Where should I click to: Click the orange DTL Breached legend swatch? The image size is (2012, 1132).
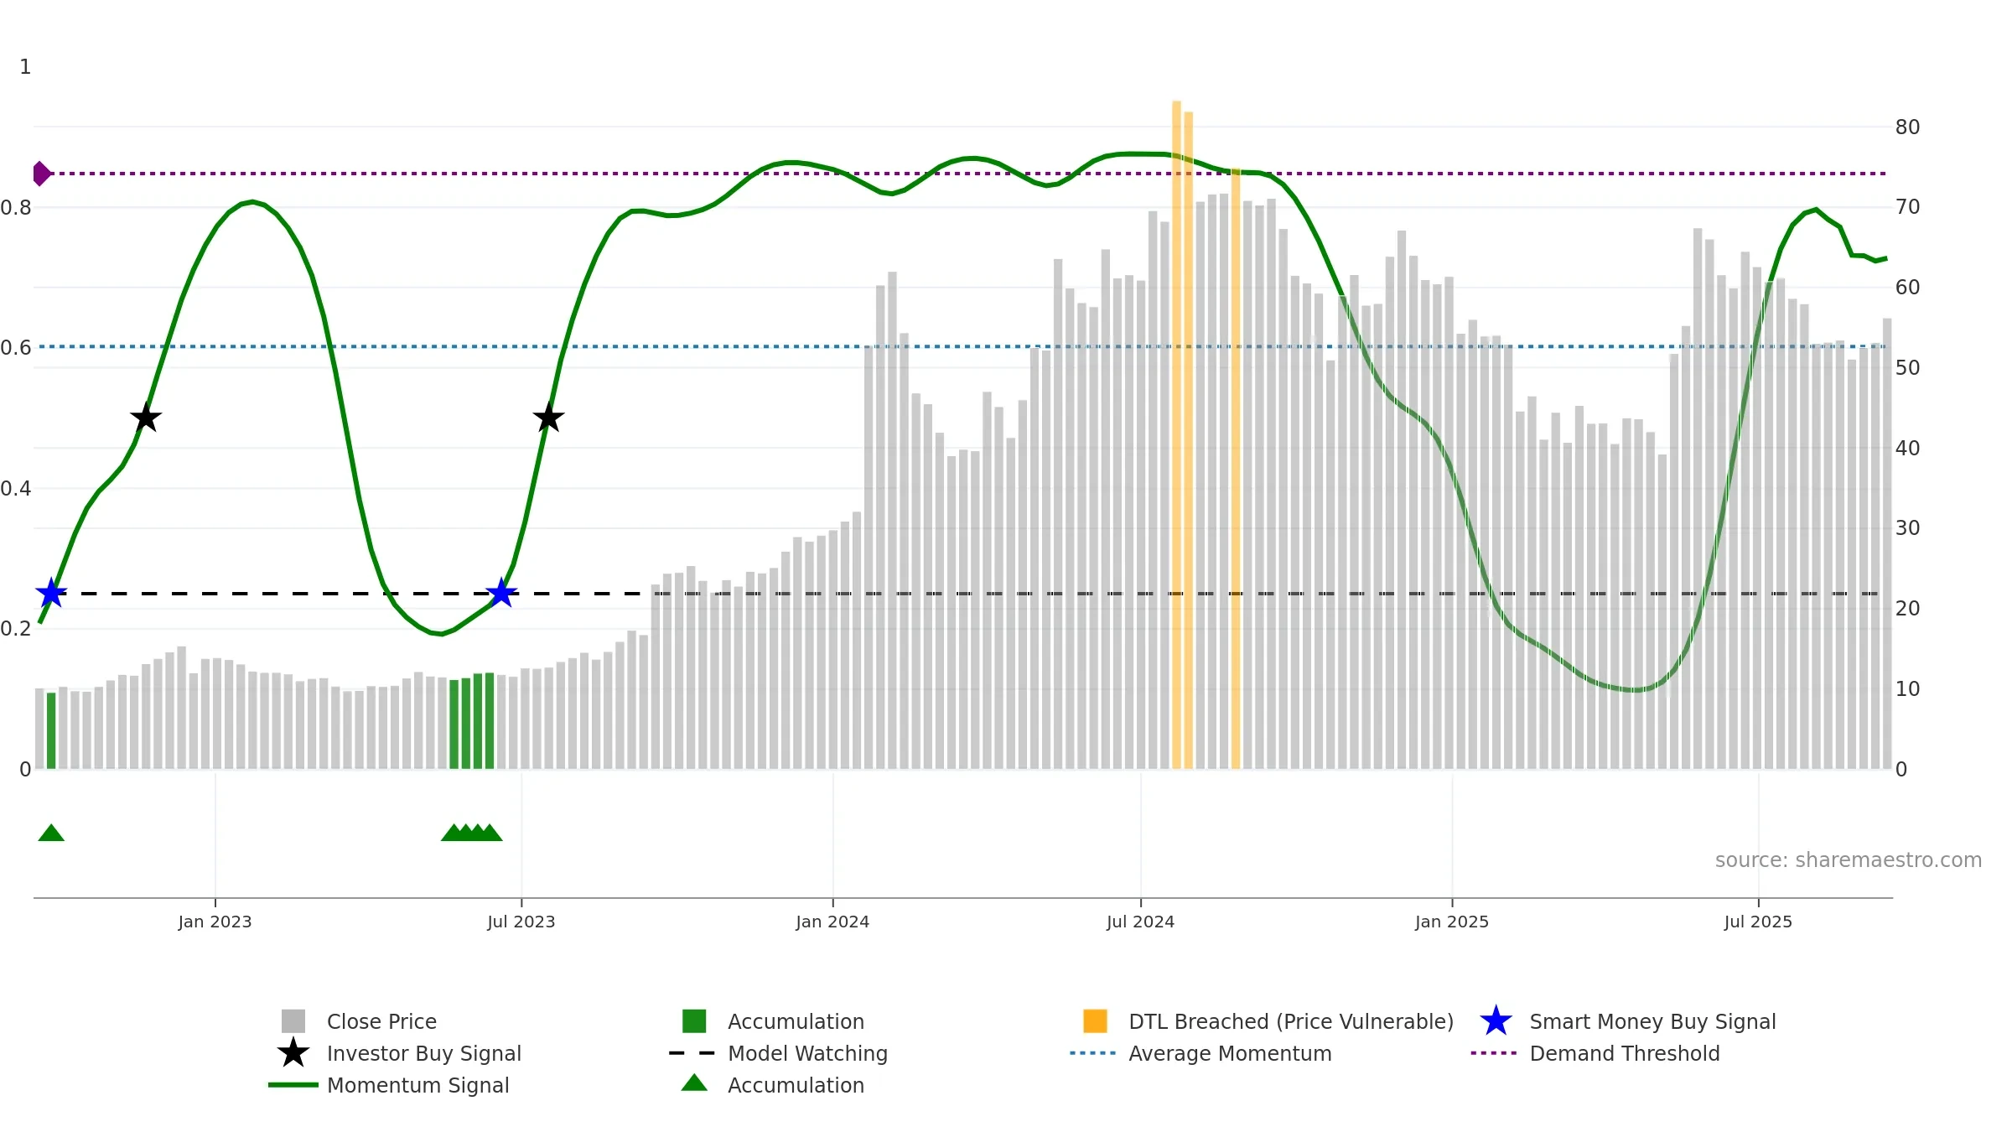tap(1095, 1021)
